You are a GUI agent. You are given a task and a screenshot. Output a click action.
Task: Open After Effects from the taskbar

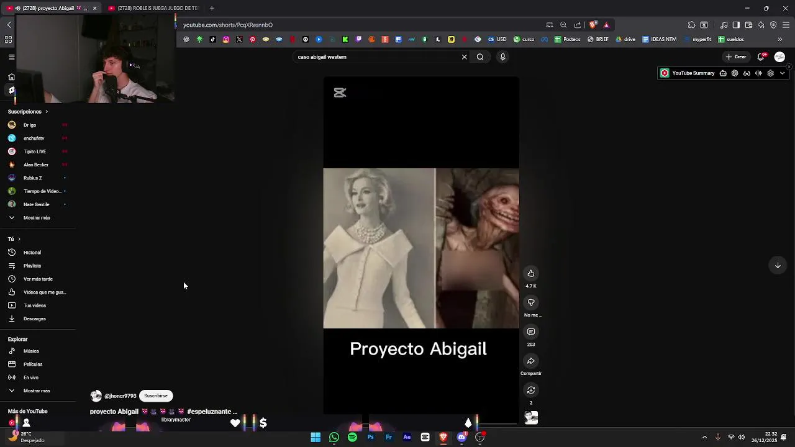407,437
